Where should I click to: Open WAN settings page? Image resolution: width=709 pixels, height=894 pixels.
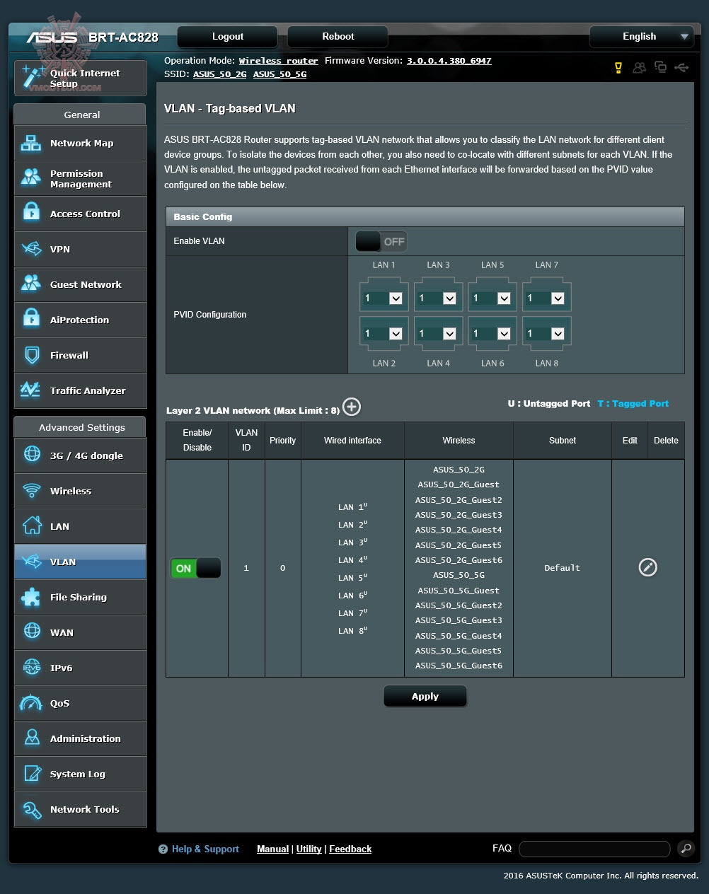[x=81, y=632]
